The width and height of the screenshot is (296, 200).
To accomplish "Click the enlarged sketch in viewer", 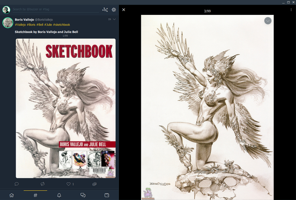I will point(207,108).
